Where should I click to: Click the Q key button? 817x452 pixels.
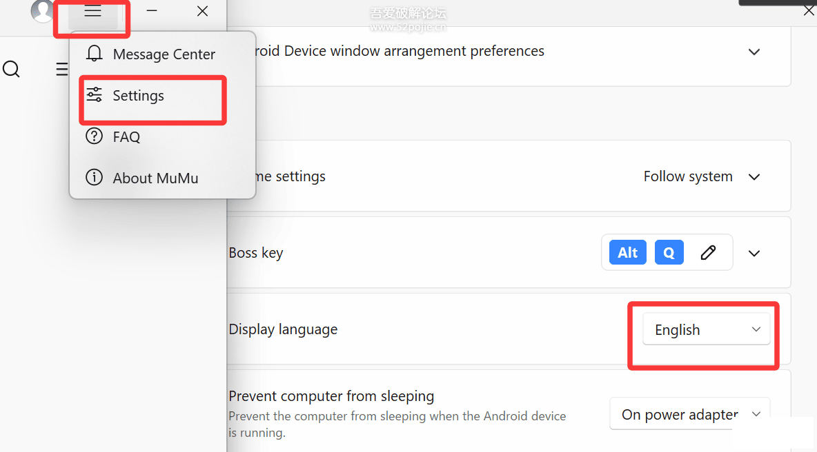point(669,253)
